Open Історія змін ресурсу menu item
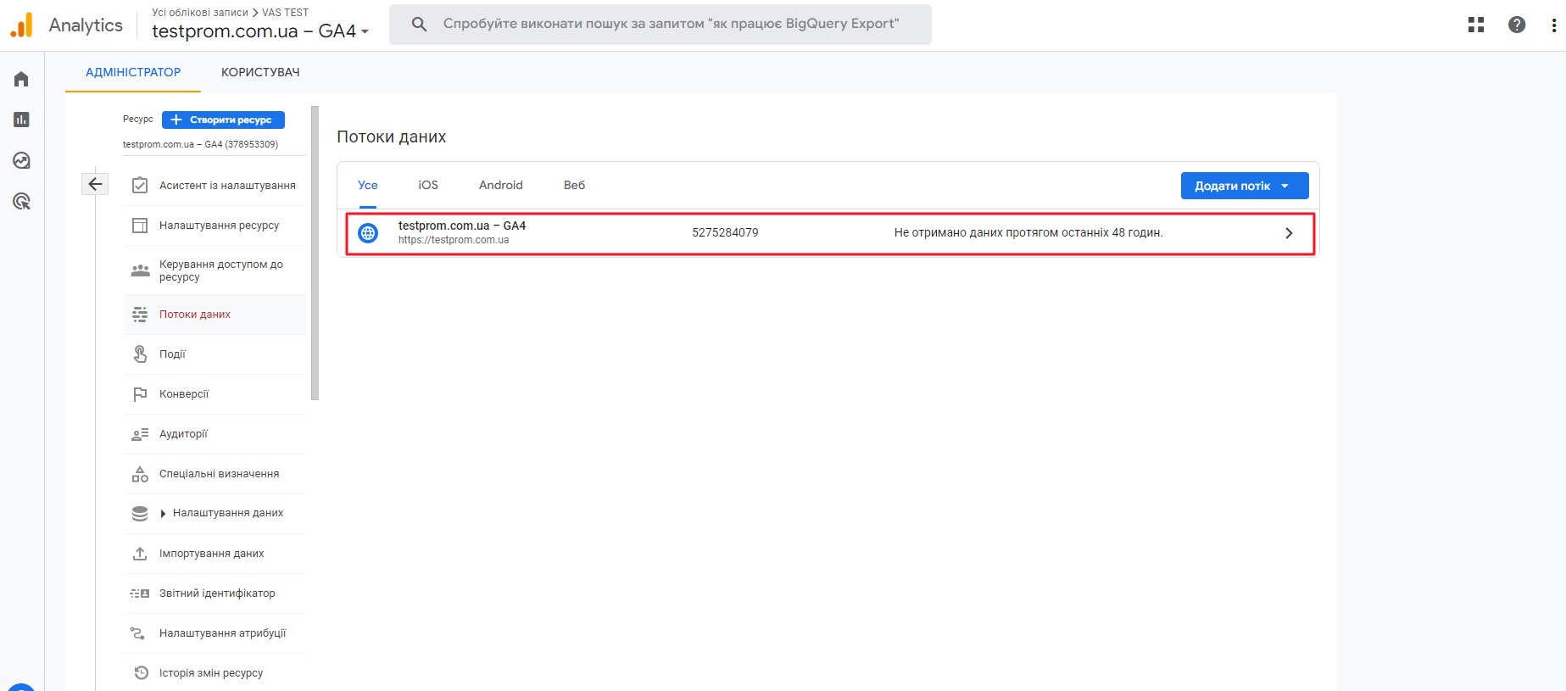Viewport: 1566px width, 691px height. coord(211,673)
